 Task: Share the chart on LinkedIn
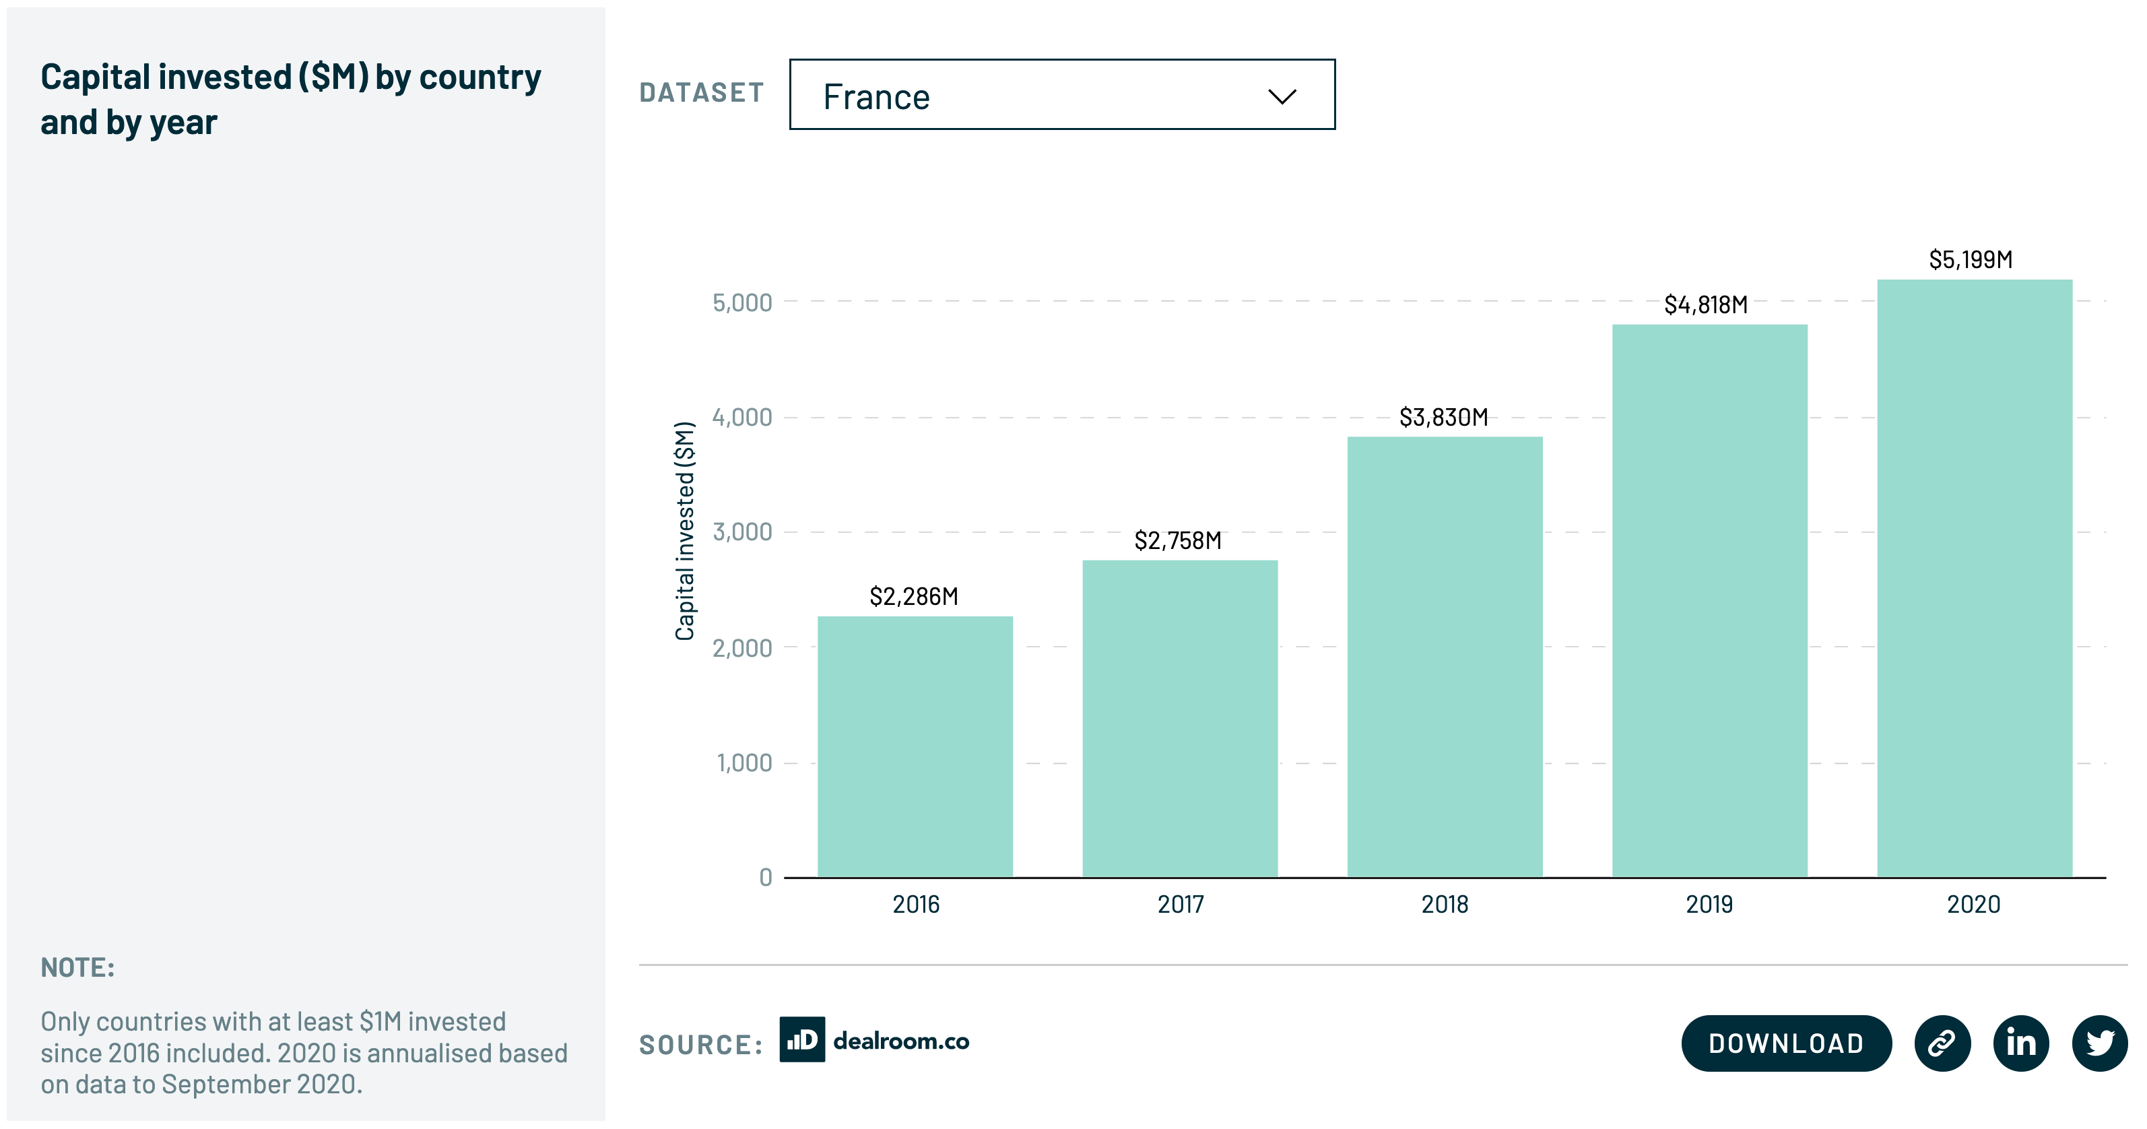point(2020,1043)
